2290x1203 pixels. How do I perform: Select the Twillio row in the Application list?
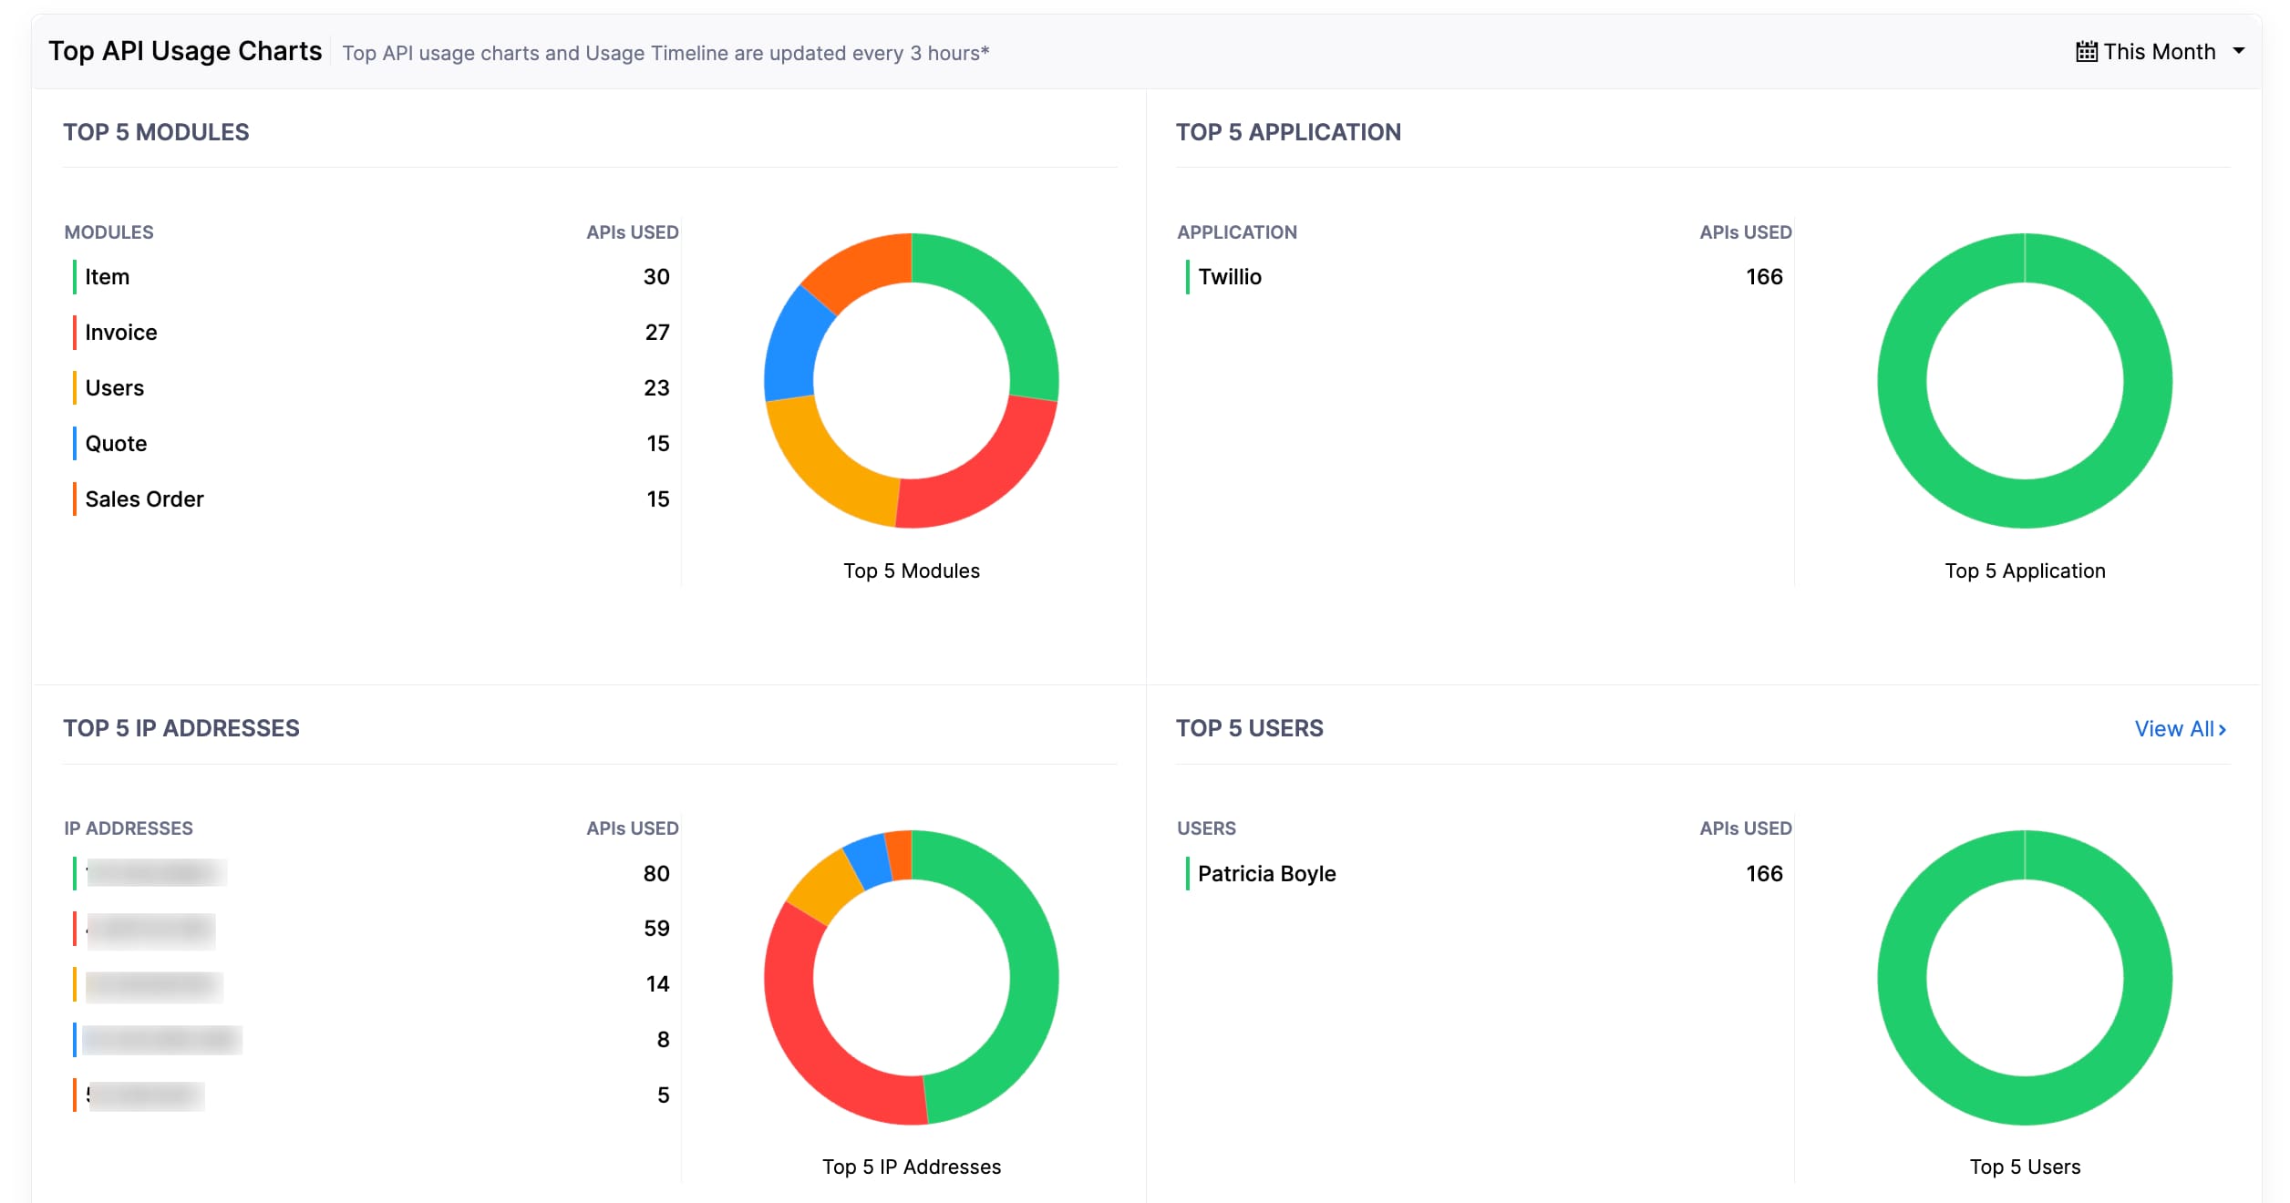(x=1230, y=276)
